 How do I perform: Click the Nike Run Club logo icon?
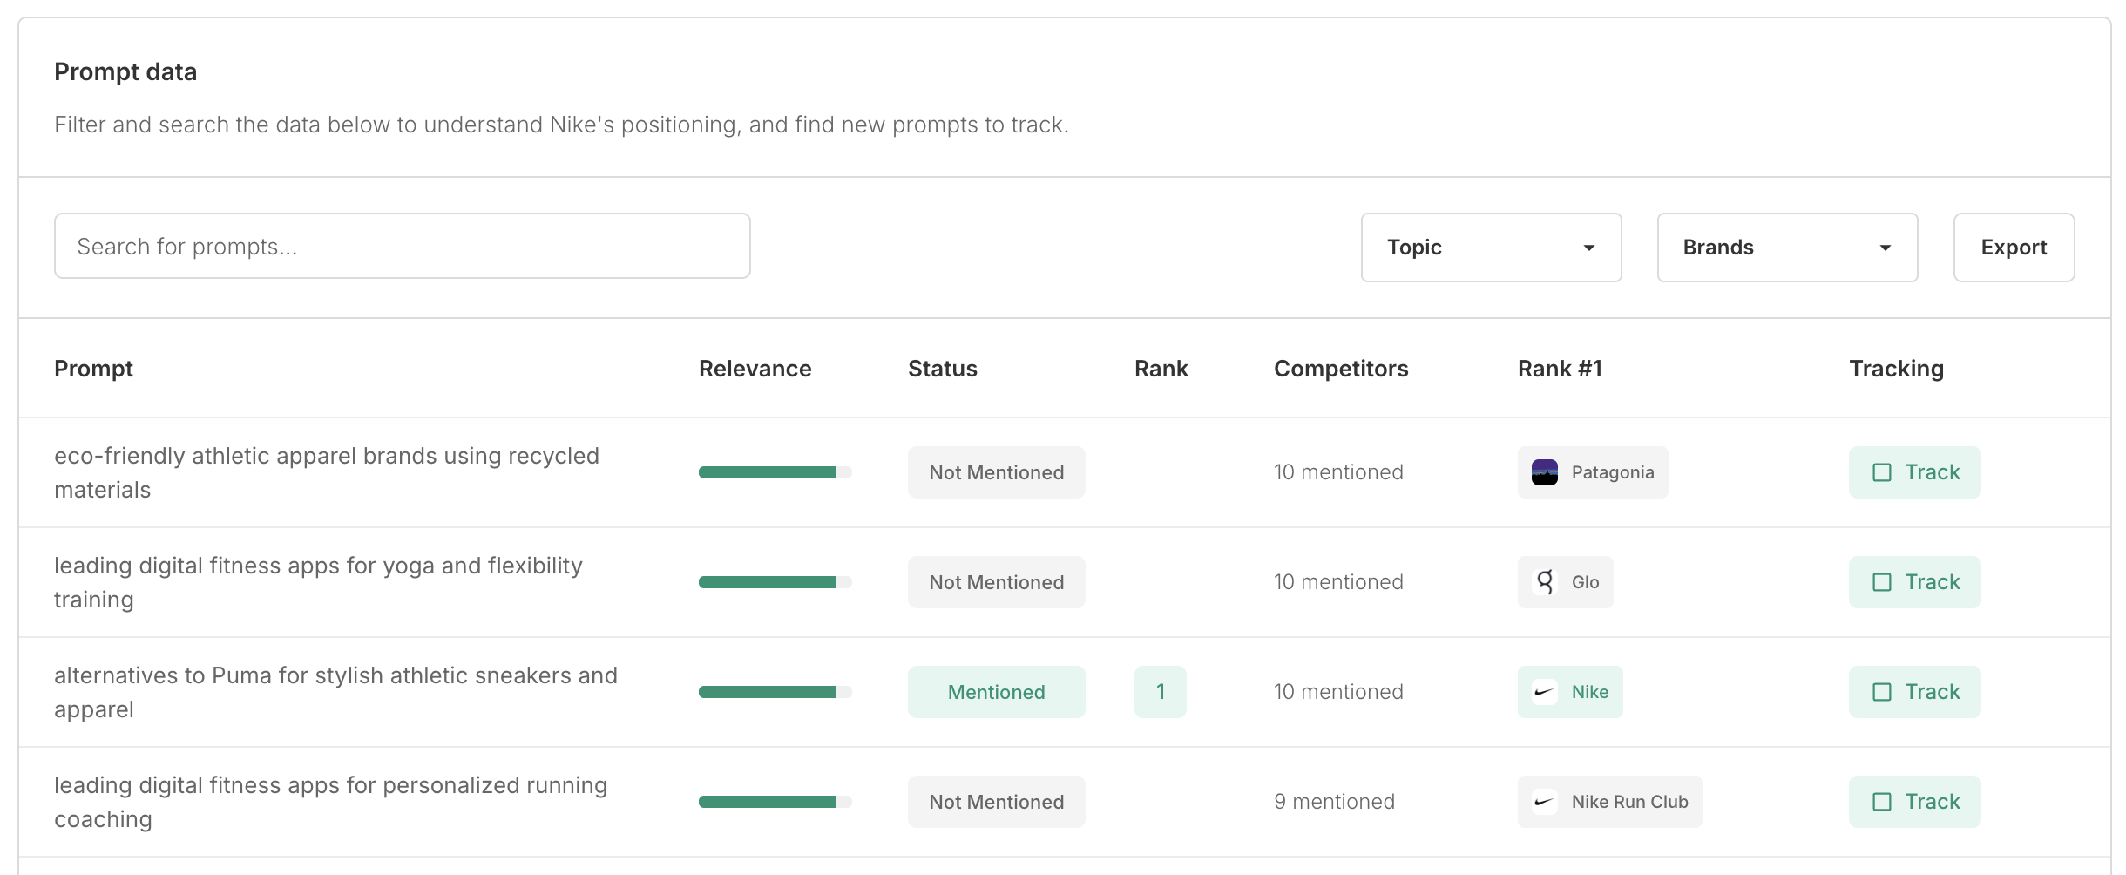point(1544,802)
